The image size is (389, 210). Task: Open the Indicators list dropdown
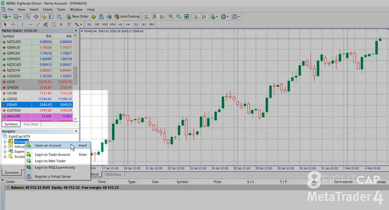coord(214,17)
